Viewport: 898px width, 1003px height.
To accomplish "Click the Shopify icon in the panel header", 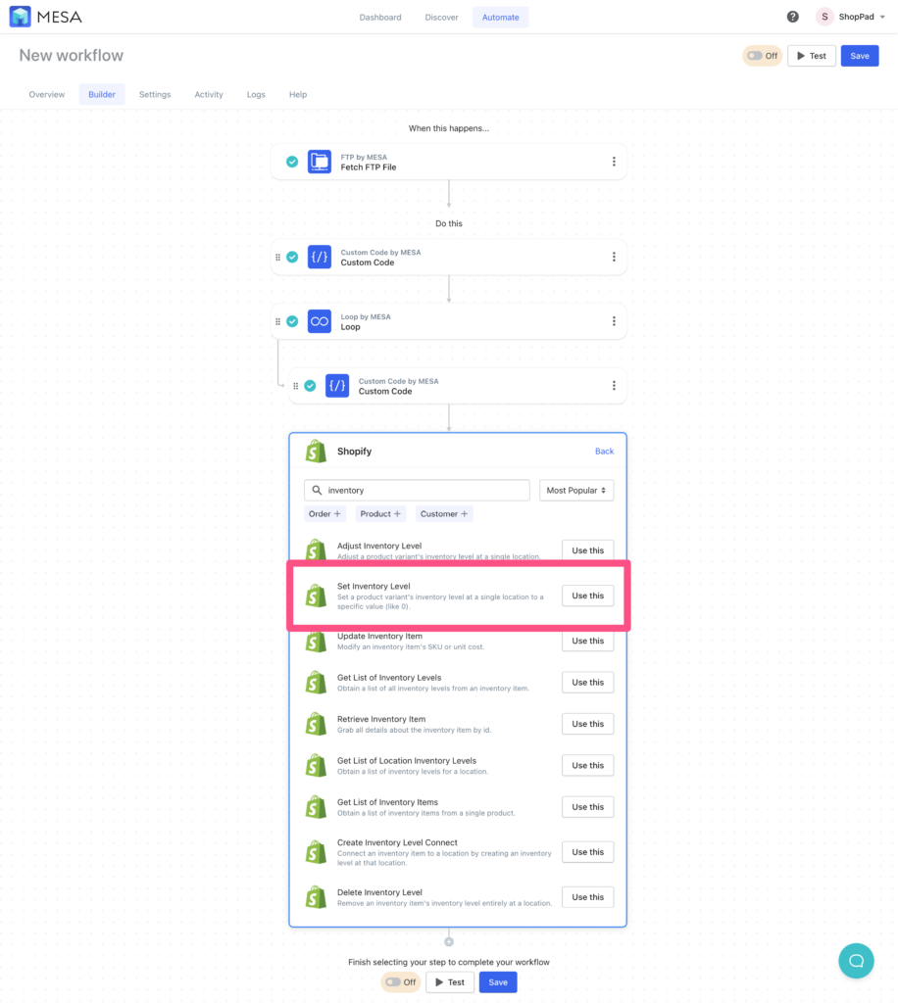I will coord(315,451).
